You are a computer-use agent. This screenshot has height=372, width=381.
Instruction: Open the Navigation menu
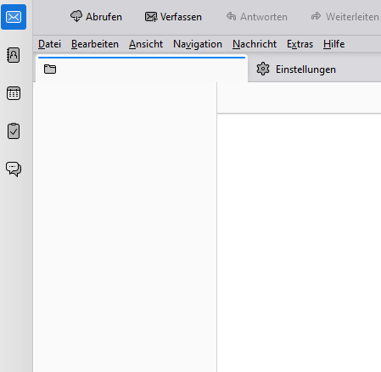pos(198,44)
